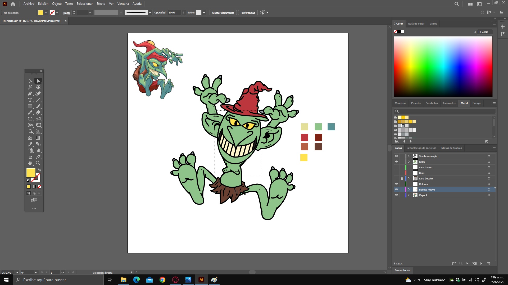Click the delete layer trash icon
Viewport: 508px width, 285px height.
point(488,263)
